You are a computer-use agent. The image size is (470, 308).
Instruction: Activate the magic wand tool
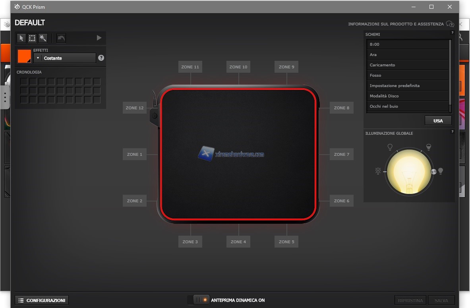43,38
